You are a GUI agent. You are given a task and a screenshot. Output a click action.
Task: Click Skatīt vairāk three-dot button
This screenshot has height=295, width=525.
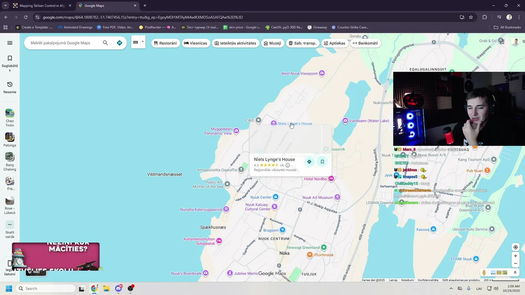click(x=10, y=225)
